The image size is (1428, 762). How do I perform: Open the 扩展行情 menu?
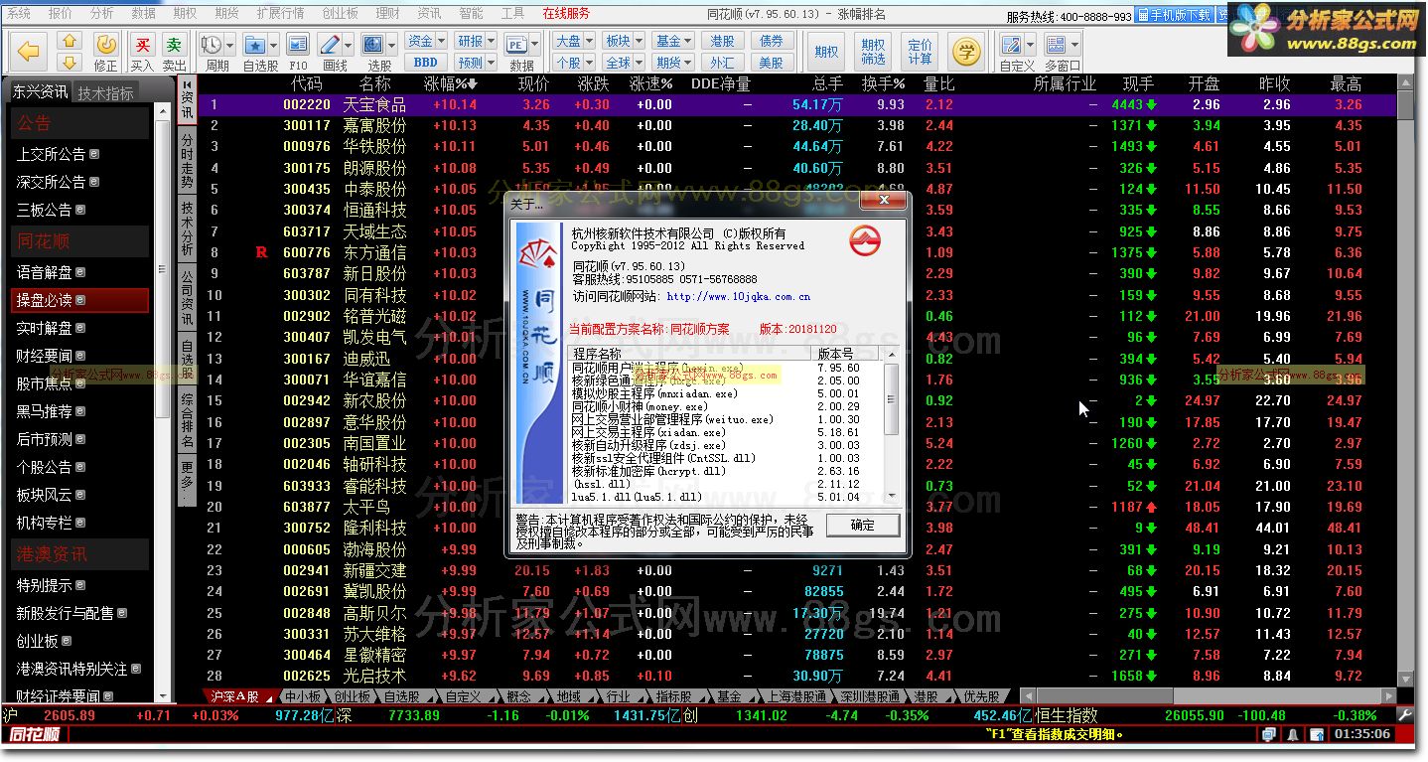pos(280,14)
